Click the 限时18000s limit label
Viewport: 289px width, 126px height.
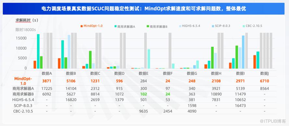pos(26,30)
